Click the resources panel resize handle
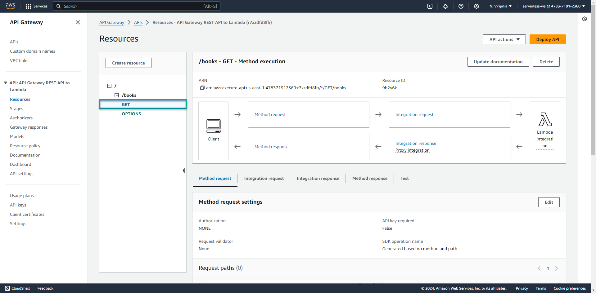This screenshot has width=596, height=293. [184, 171]
